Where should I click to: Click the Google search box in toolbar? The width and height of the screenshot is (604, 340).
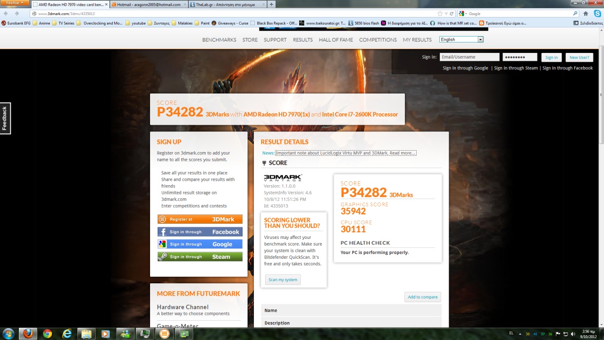click(519, 14)
